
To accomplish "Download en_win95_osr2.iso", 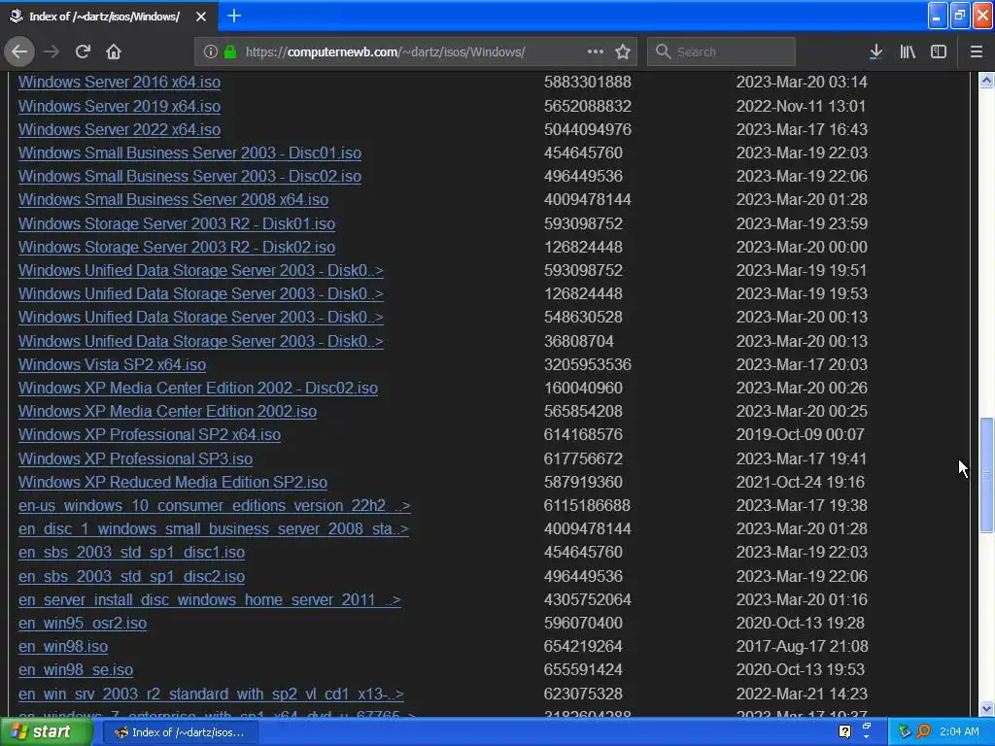I will point(83,623).
